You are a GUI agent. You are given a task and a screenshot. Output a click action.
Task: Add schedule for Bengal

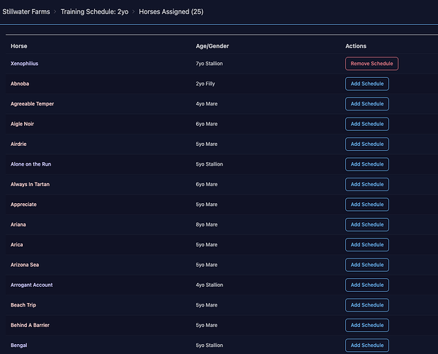point(366,346)
